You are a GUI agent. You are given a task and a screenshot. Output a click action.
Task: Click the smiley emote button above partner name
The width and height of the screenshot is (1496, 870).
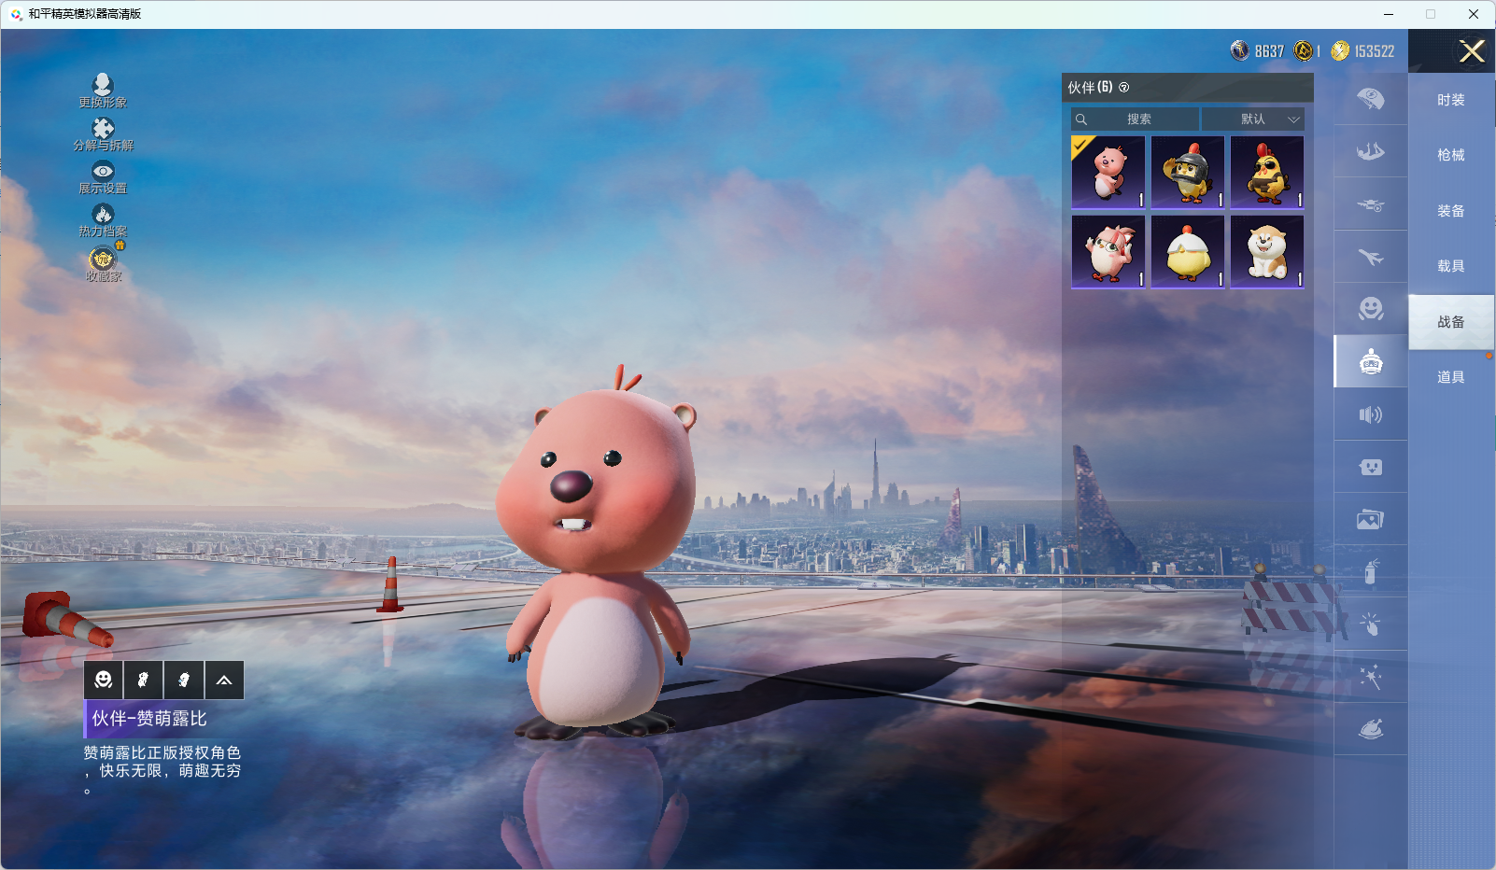(104, 681)
